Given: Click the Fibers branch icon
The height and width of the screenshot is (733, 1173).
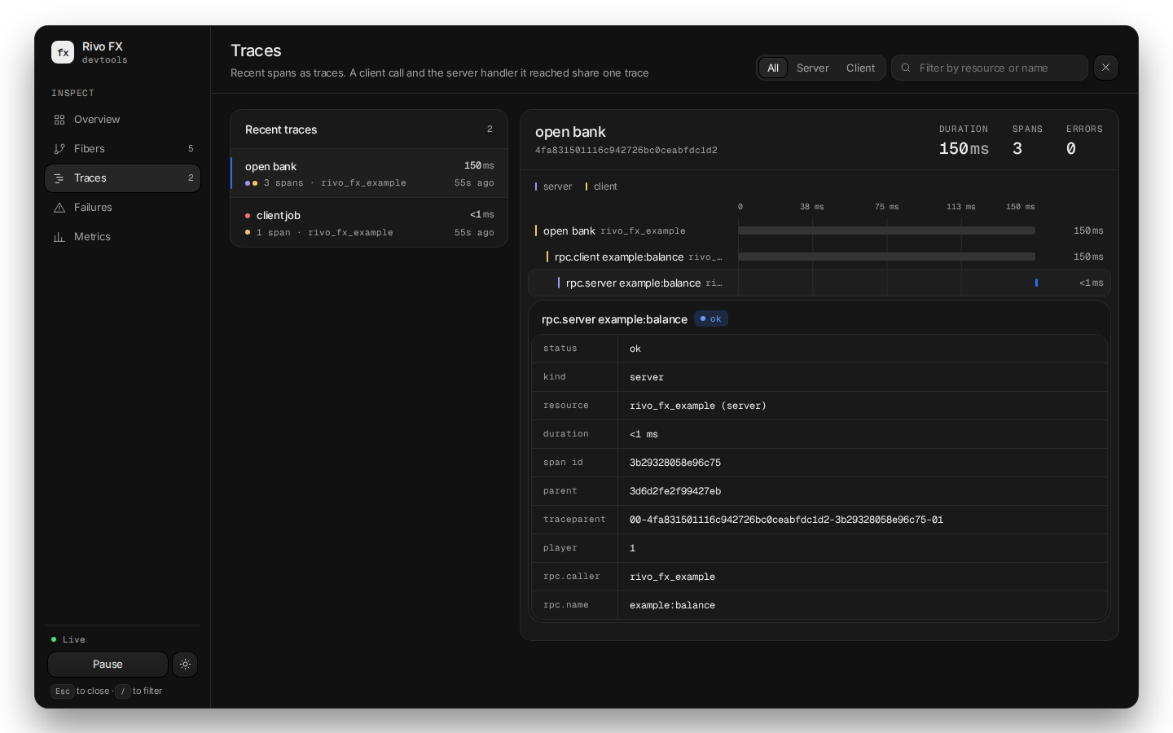Looking at the screenshot, I should click(x=59, y=149).
